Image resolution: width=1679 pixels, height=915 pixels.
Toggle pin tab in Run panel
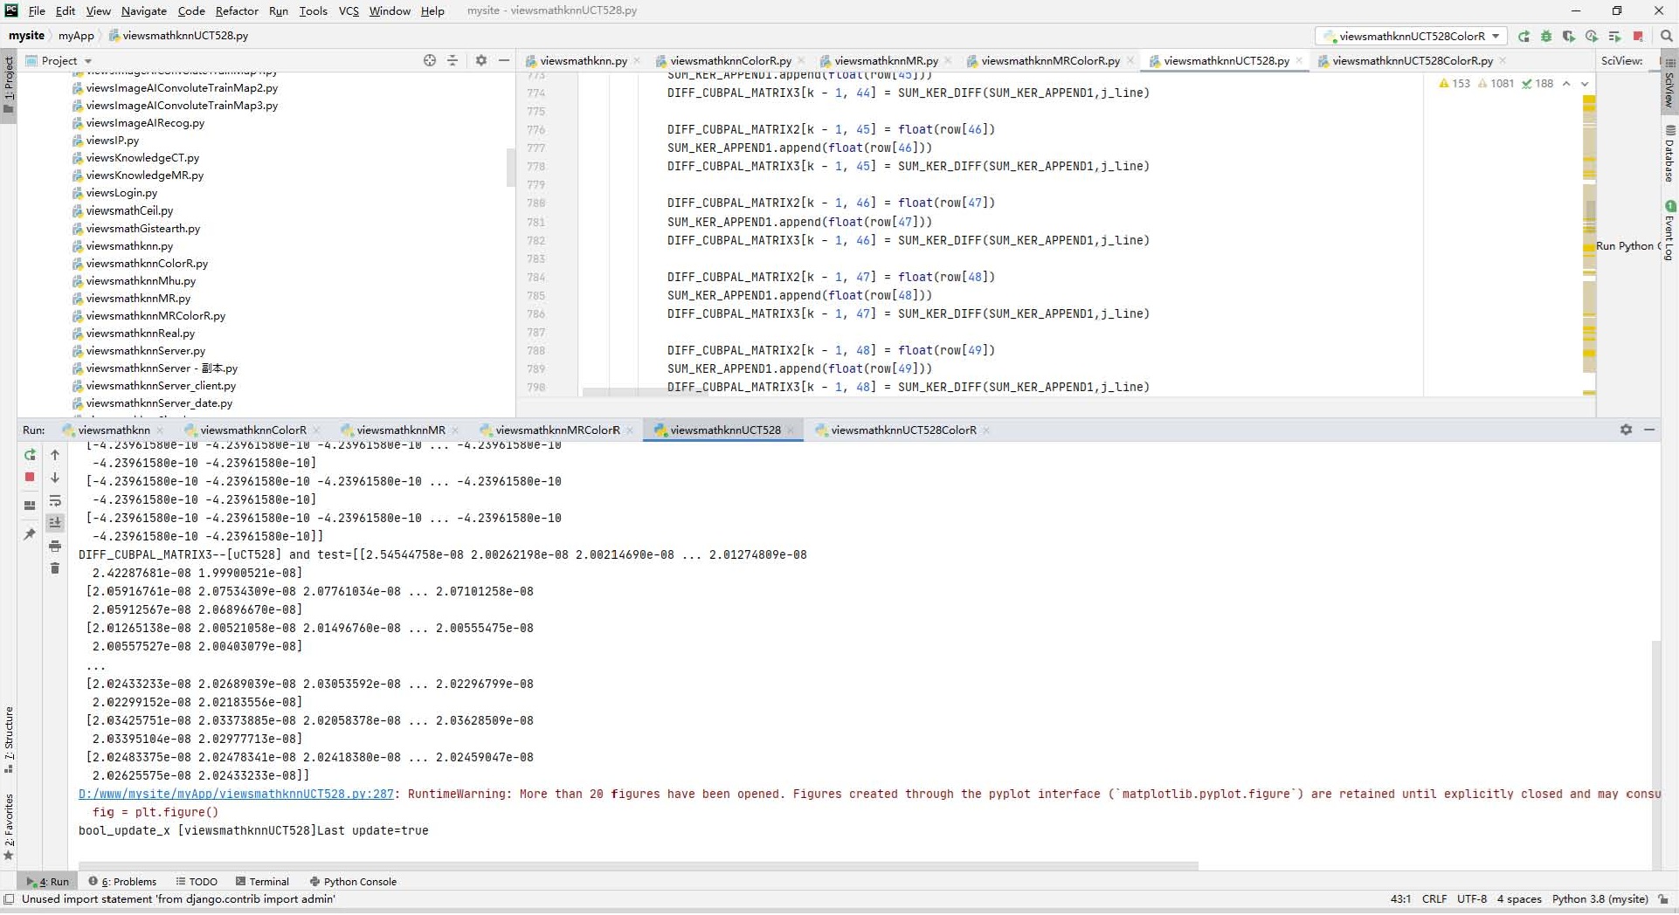pyautogui.click(x=30, y=533)
